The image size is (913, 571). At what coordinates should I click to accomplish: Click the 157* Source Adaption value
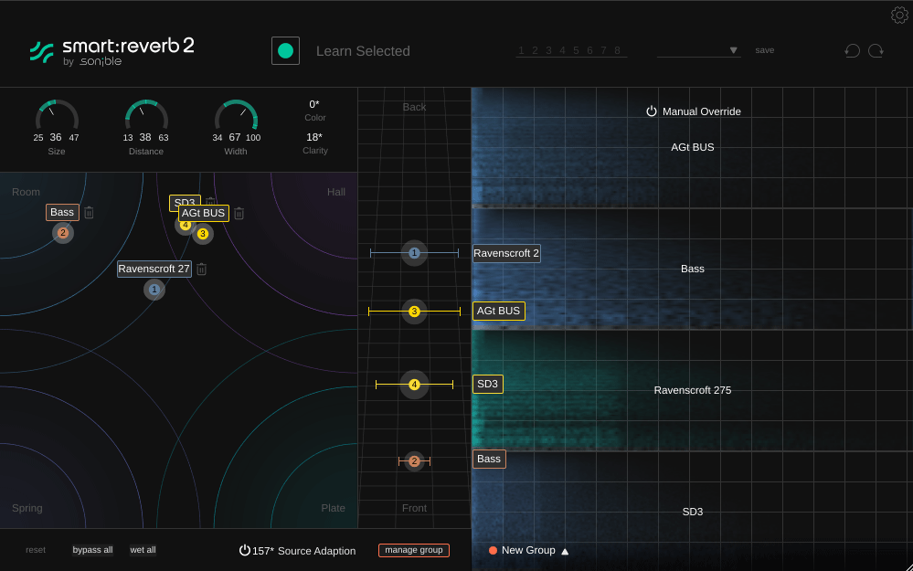[x=263, y=551]
